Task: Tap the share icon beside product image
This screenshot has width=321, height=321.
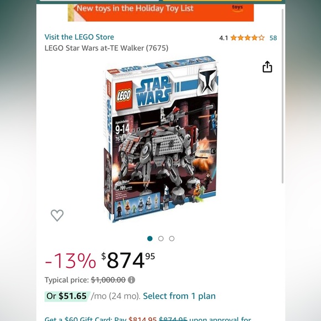Action: [267, 66]
